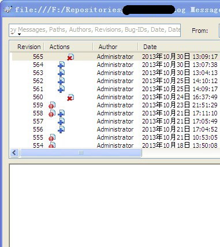Click the added-action icon in revision 562 row
The height and width of the screenshot is (247, 220).
(x=61, y=81)
